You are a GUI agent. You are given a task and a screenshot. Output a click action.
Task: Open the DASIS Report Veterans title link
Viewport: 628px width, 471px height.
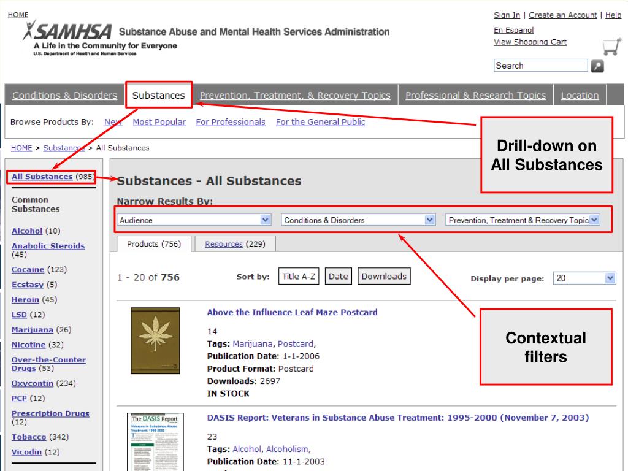point(398,418)
